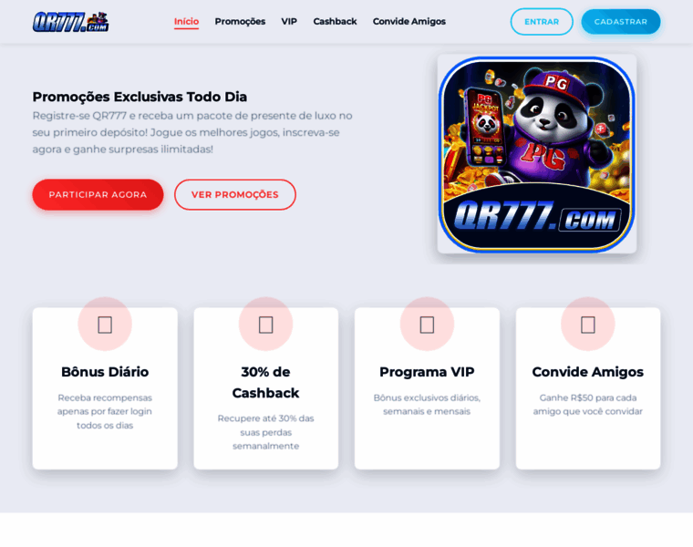Viewport: 693px width, 547px height.
Task: Click the Promoções Exclusivas Todo Dia headline
Action: (140, 97)
